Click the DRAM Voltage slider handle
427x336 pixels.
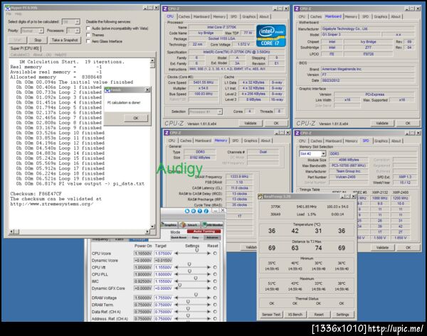[x=196, y=295]
